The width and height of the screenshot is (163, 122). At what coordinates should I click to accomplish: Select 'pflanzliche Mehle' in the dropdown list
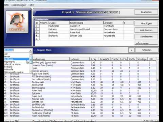point(17,64)
